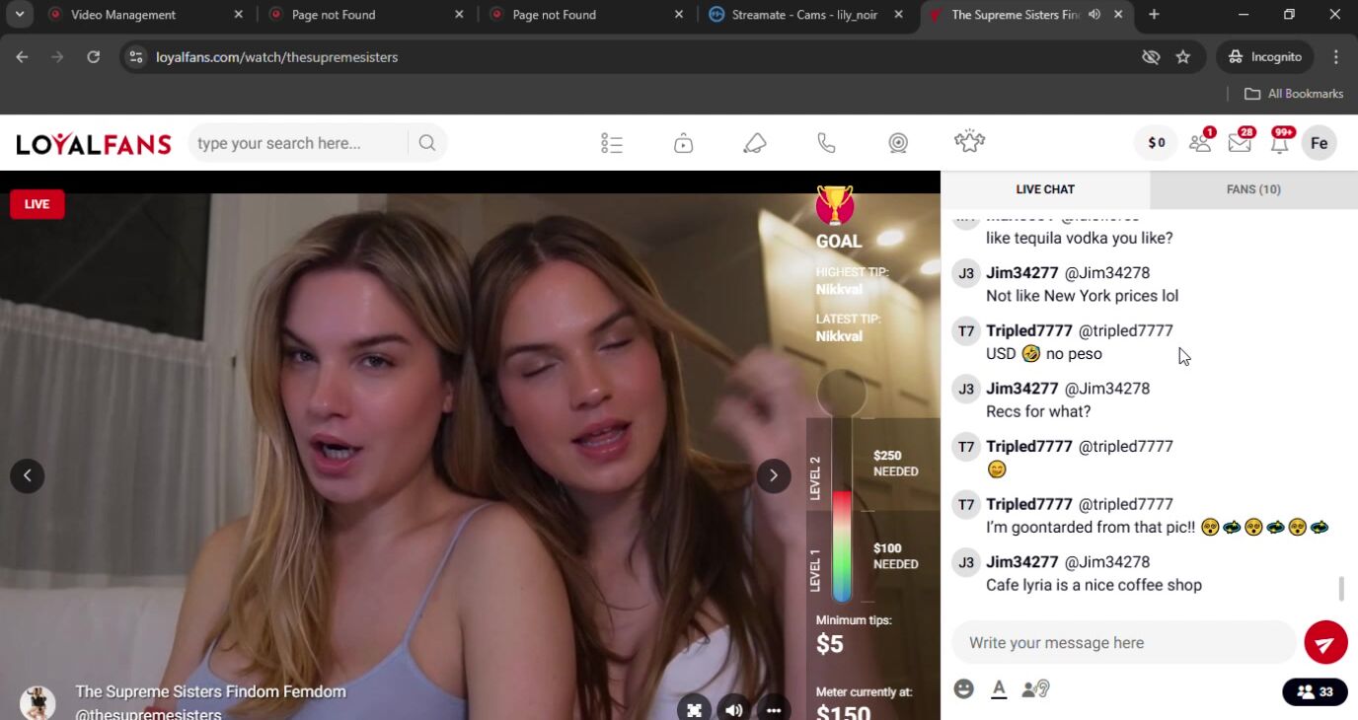Image resolution: width=1358 pixels, height=720 pixels.
Task: Open the feed list icon in navbar
Action: tap(612, 143)
